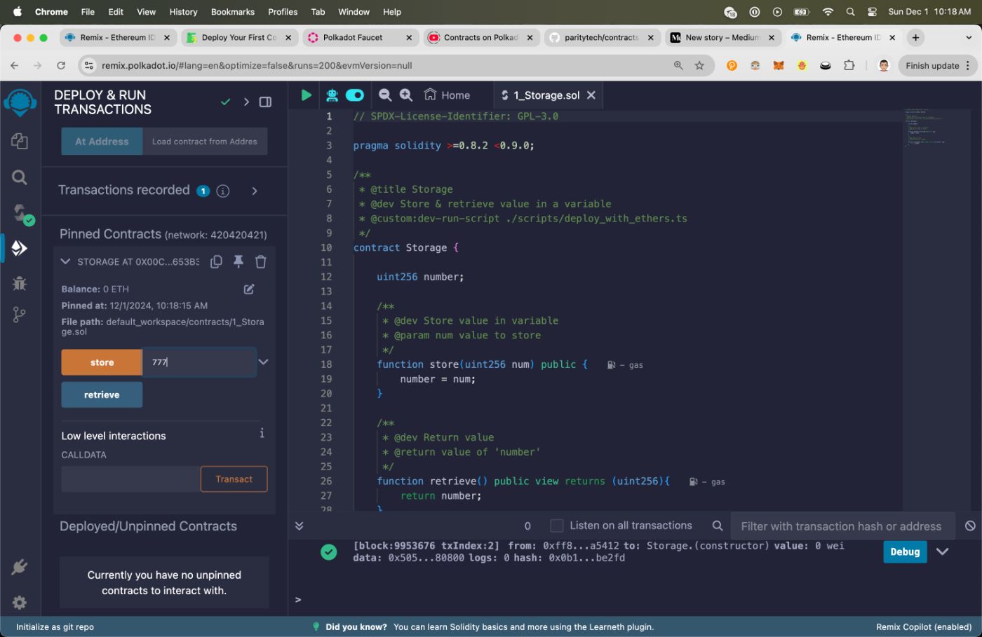
Task: Open a new Chrome tab
Action: pos(915,38)
